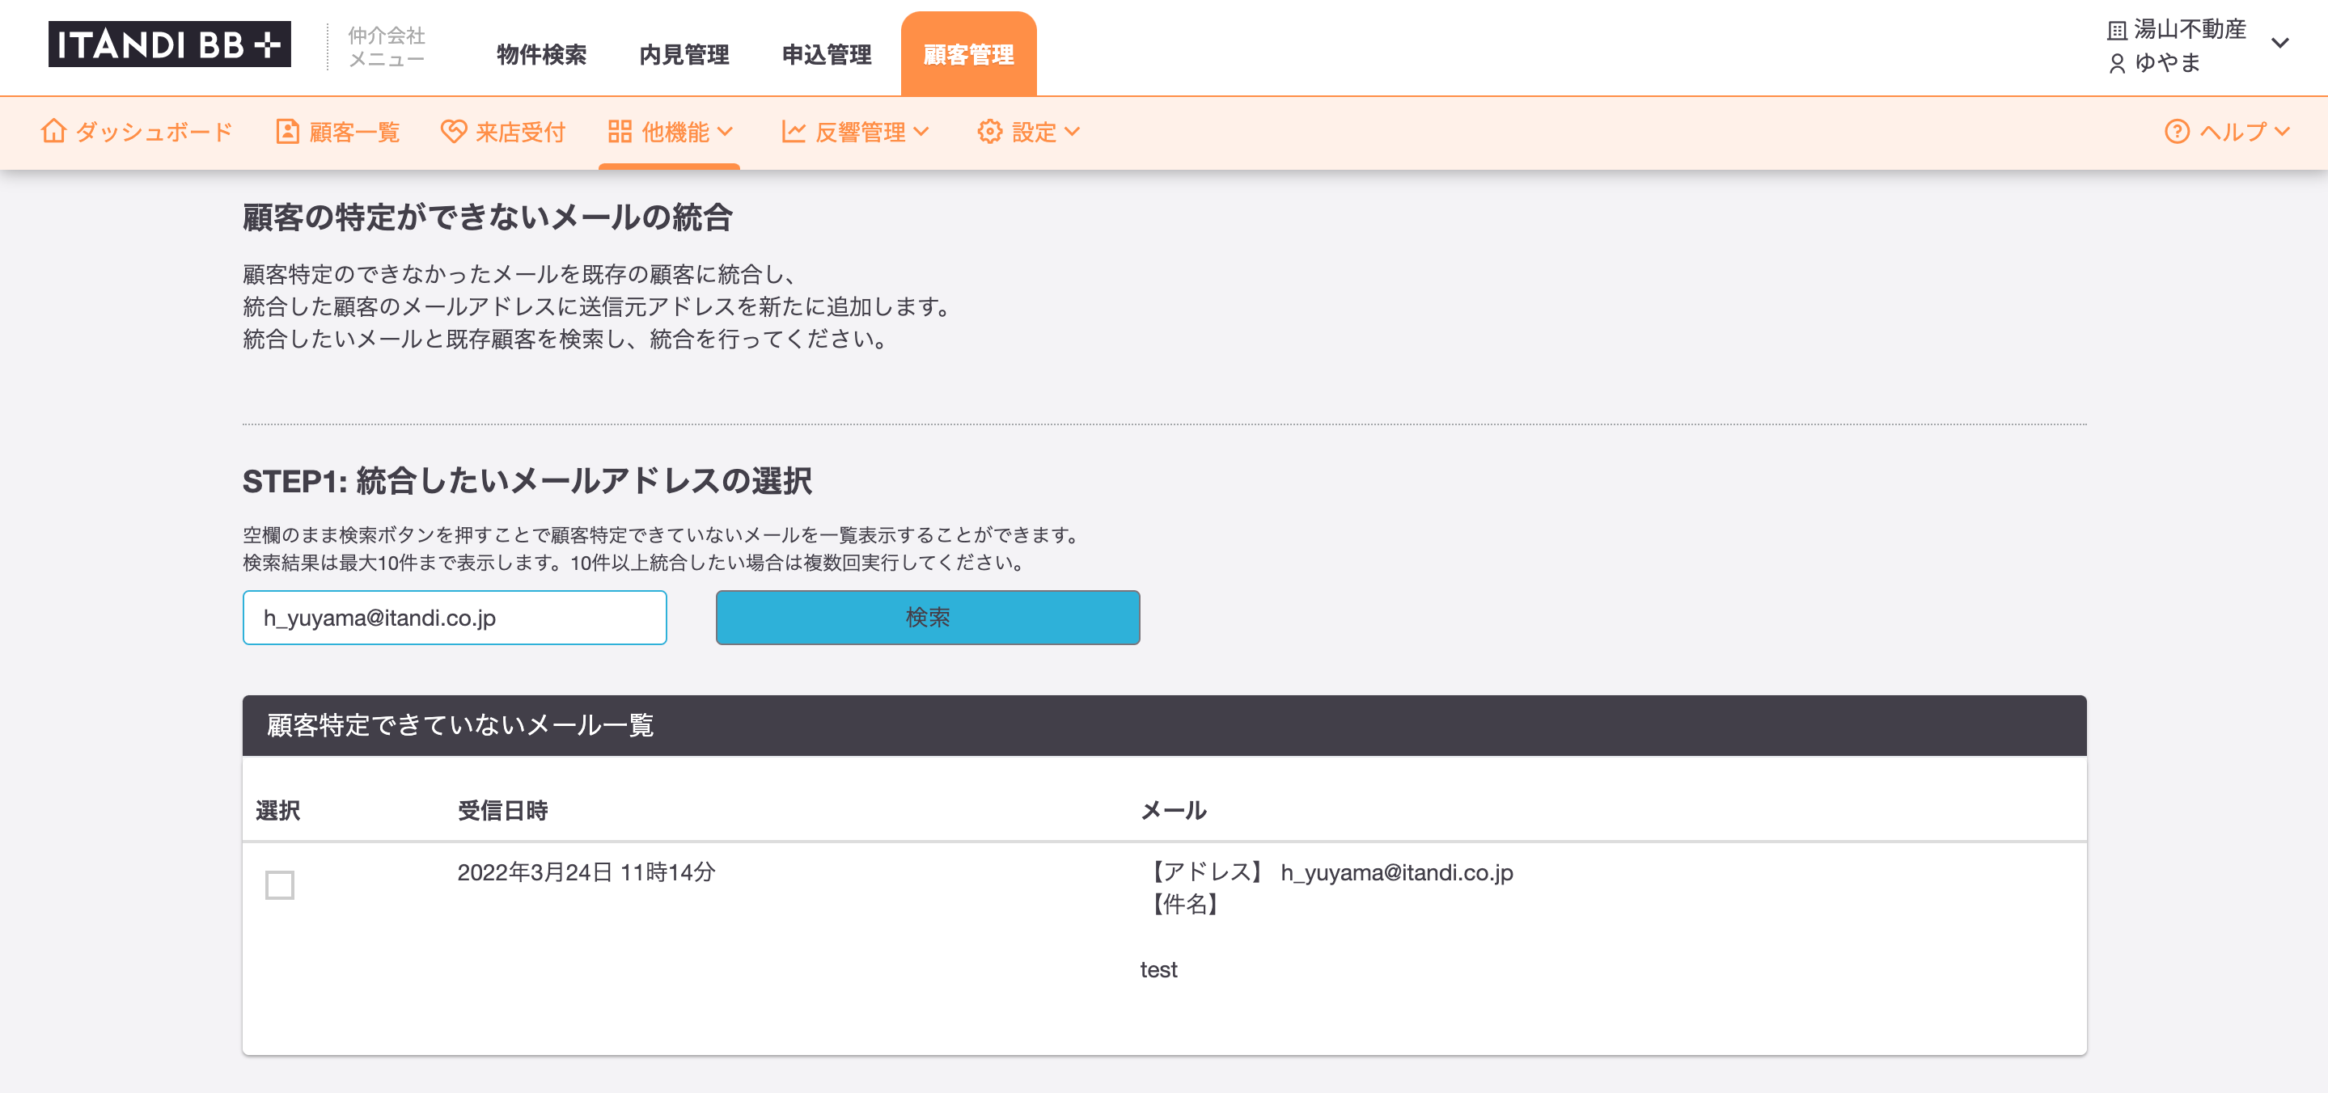The image size is (2328, 1093).
Task: Click the test mail body text
Action: click(x=1158, y=969)
